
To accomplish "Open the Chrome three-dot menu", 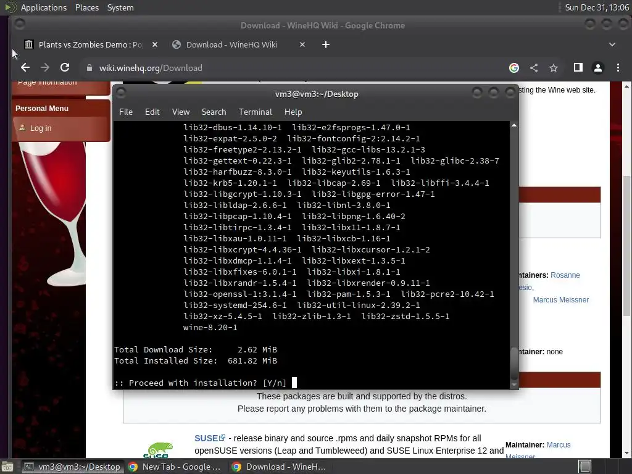I will tap(618, 68).
